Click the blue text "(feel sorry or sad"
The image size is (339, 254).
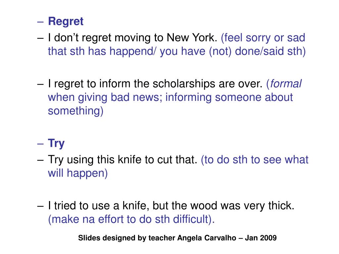click(x=263, y=38)
